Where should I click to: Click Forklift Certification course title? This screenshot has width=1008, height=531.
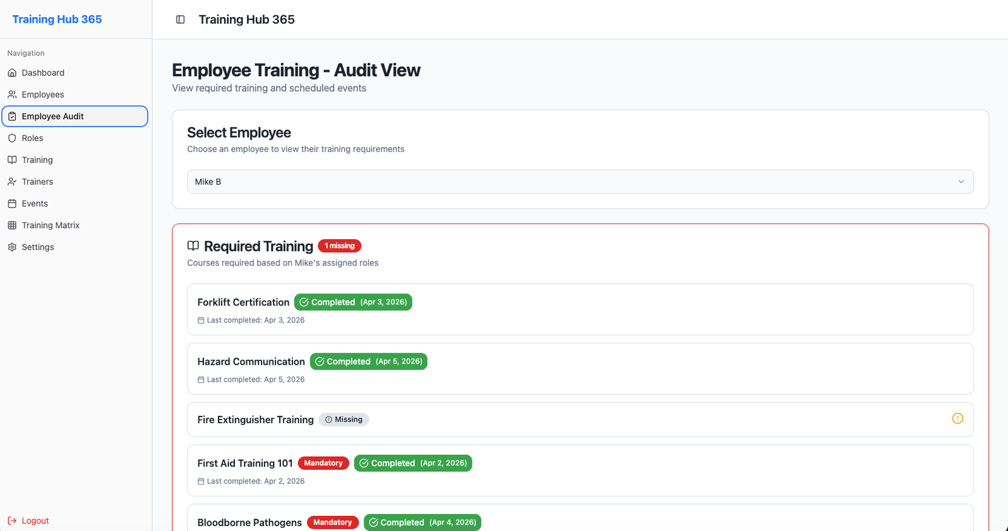point(243,302)
